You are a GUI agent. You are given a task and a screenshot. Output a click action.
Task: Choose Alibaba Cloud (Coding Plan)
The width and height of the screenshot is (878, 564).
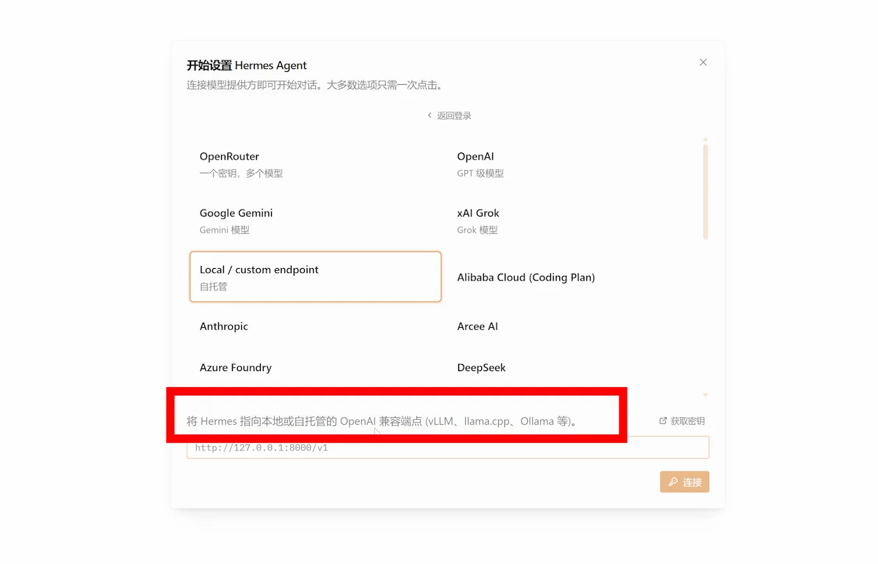click(x=573, y=276)
